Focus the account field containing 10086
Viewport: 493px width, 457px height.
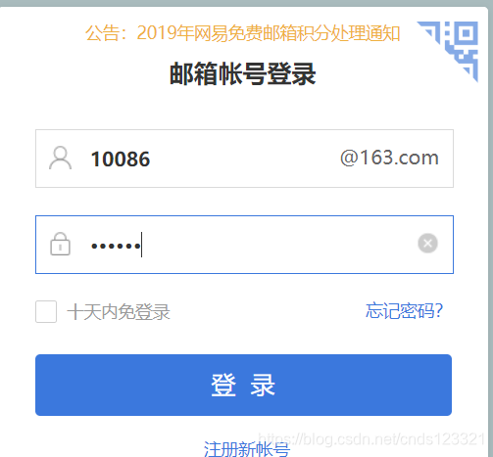coord(244,159)
